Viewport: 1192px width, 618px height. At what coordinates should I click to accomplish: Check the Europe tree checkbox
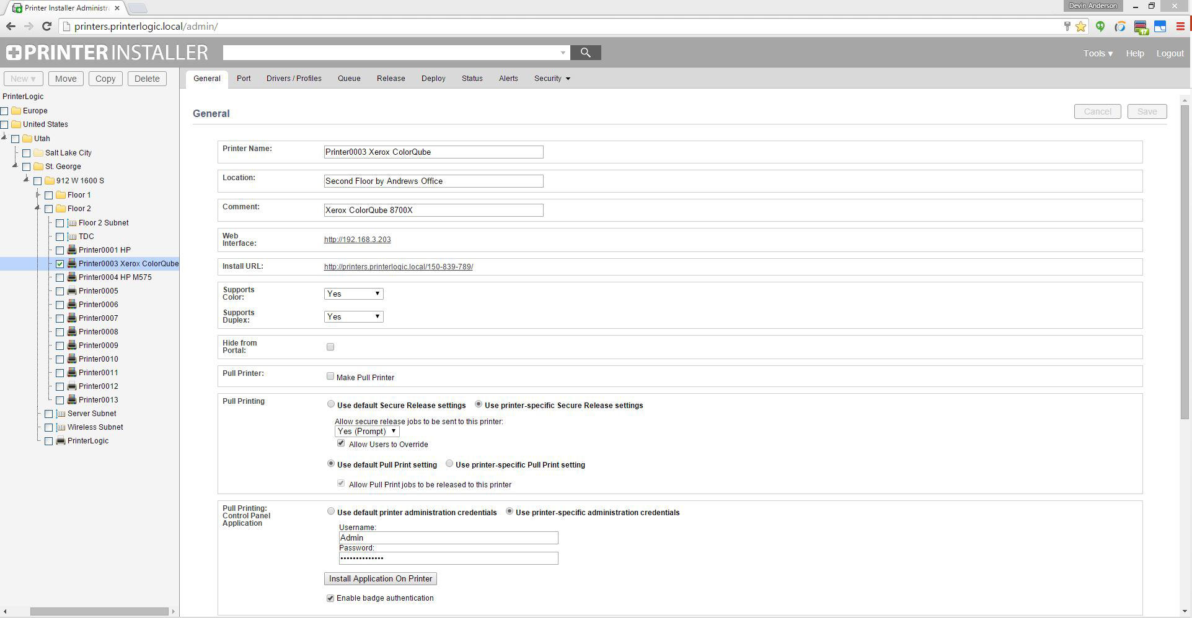[x=4, y=111]
